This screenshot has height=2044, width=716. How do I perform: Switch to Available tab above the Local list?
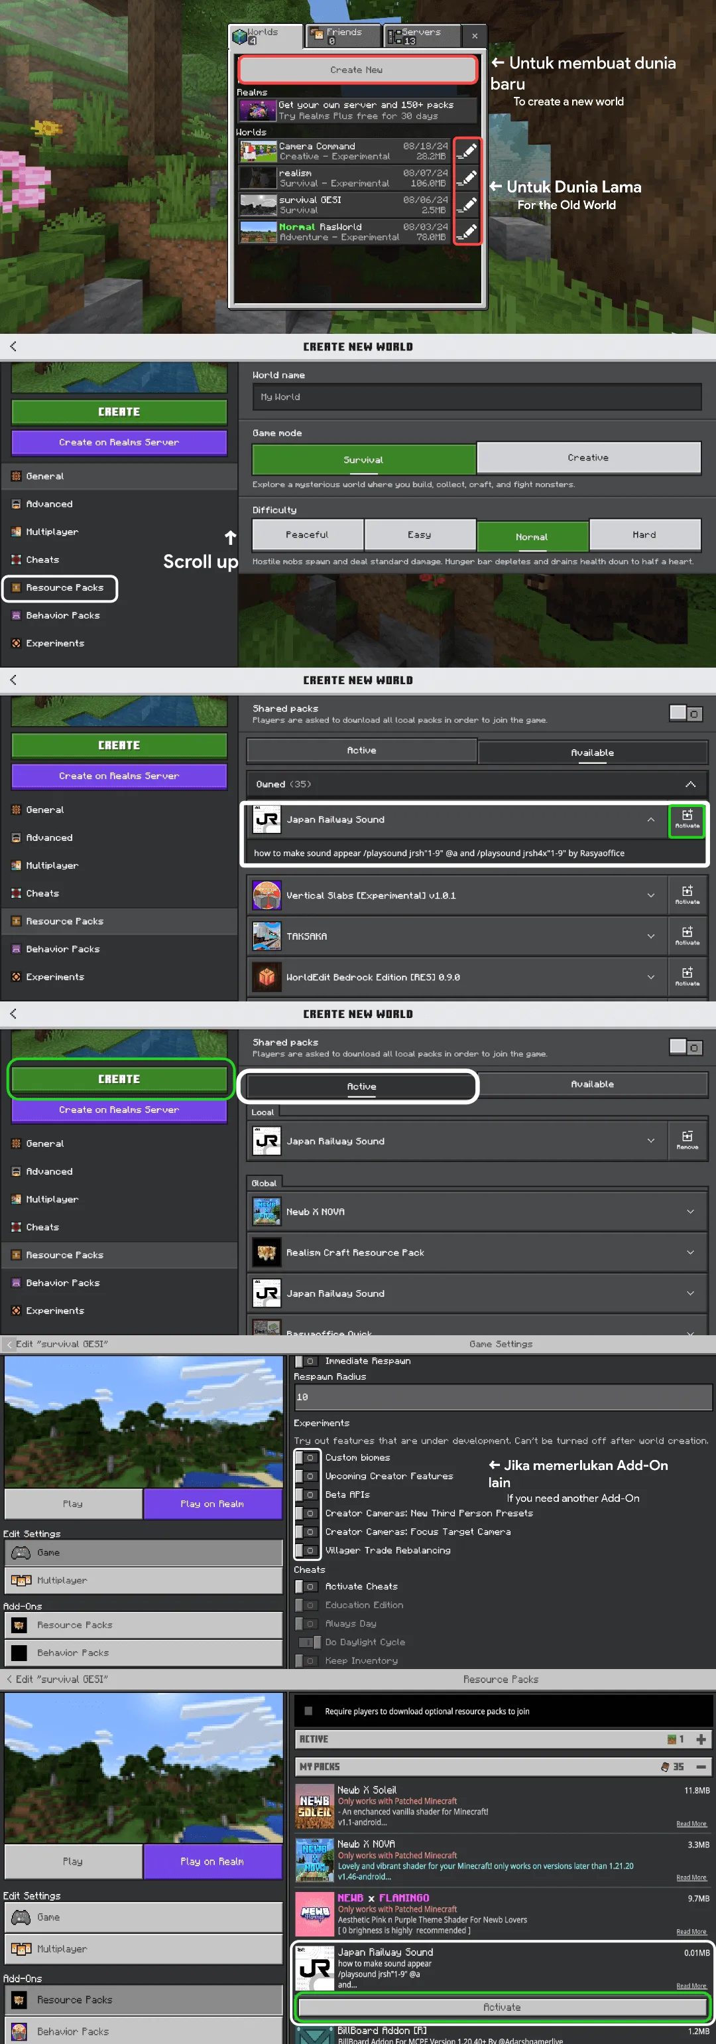coord(592,1084)
